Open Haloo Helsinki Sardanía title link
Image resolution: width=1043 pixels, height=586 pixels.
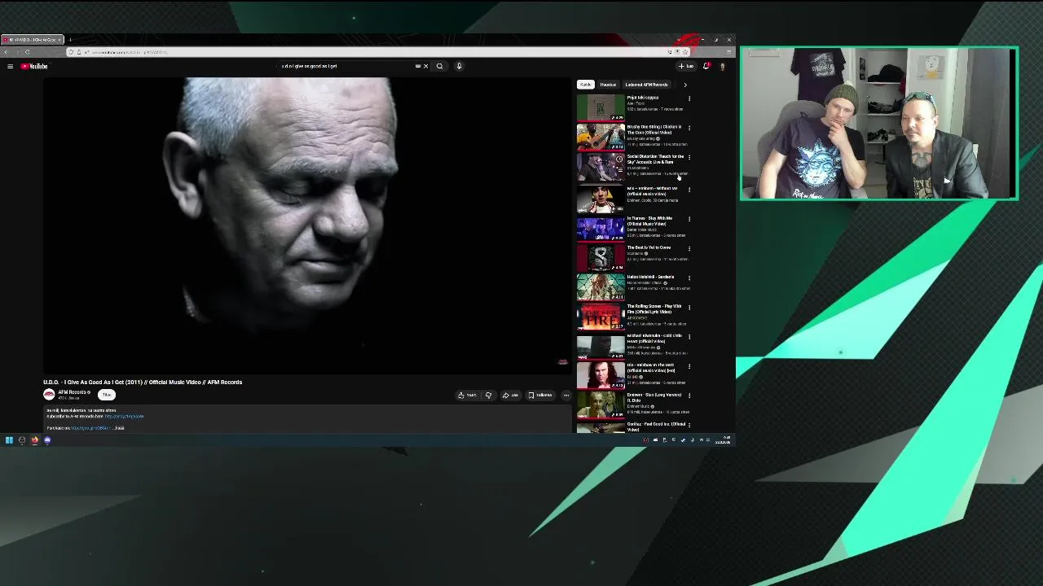pos(650,277)
